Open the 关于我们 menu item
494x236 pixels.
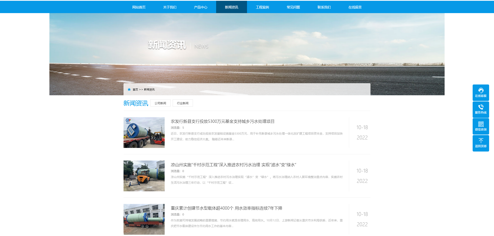pos(170,7)
